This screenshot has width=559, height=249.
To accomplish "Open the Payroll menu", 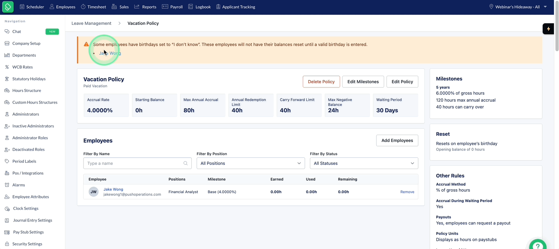I will point(172,7).
